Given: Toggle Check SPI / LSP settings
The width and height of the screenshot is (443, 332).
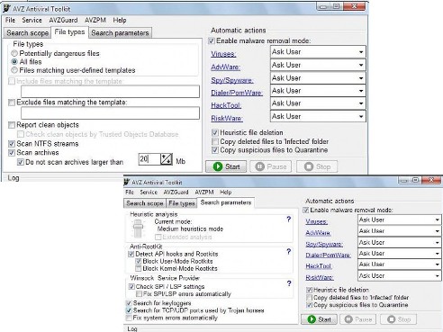Looking at the screenshot, I should (131, 286).
